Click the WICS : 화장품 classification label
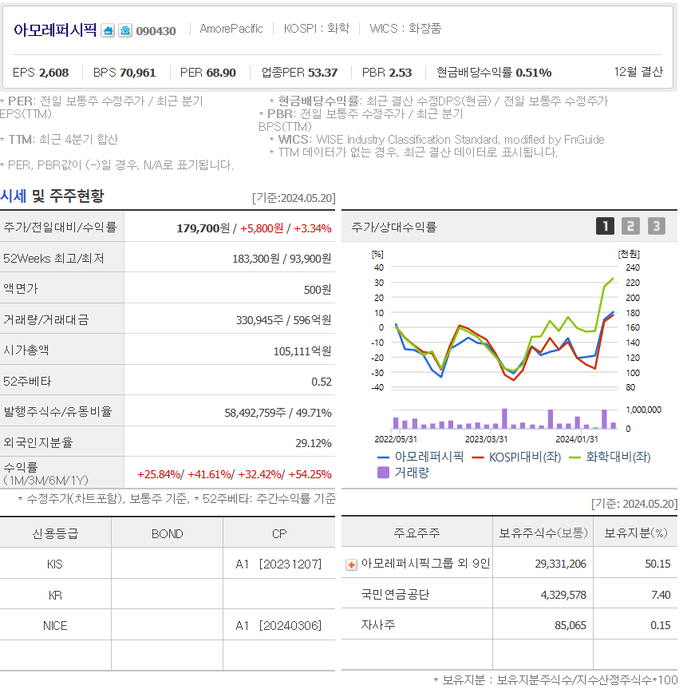 [x=405, y=29]
